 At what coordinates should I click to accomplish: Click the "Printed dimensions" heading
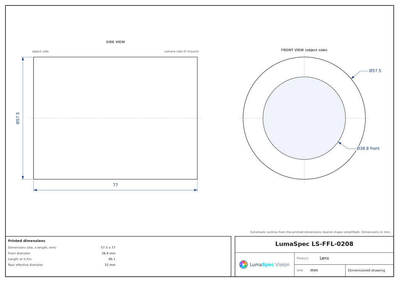point(26,241)
